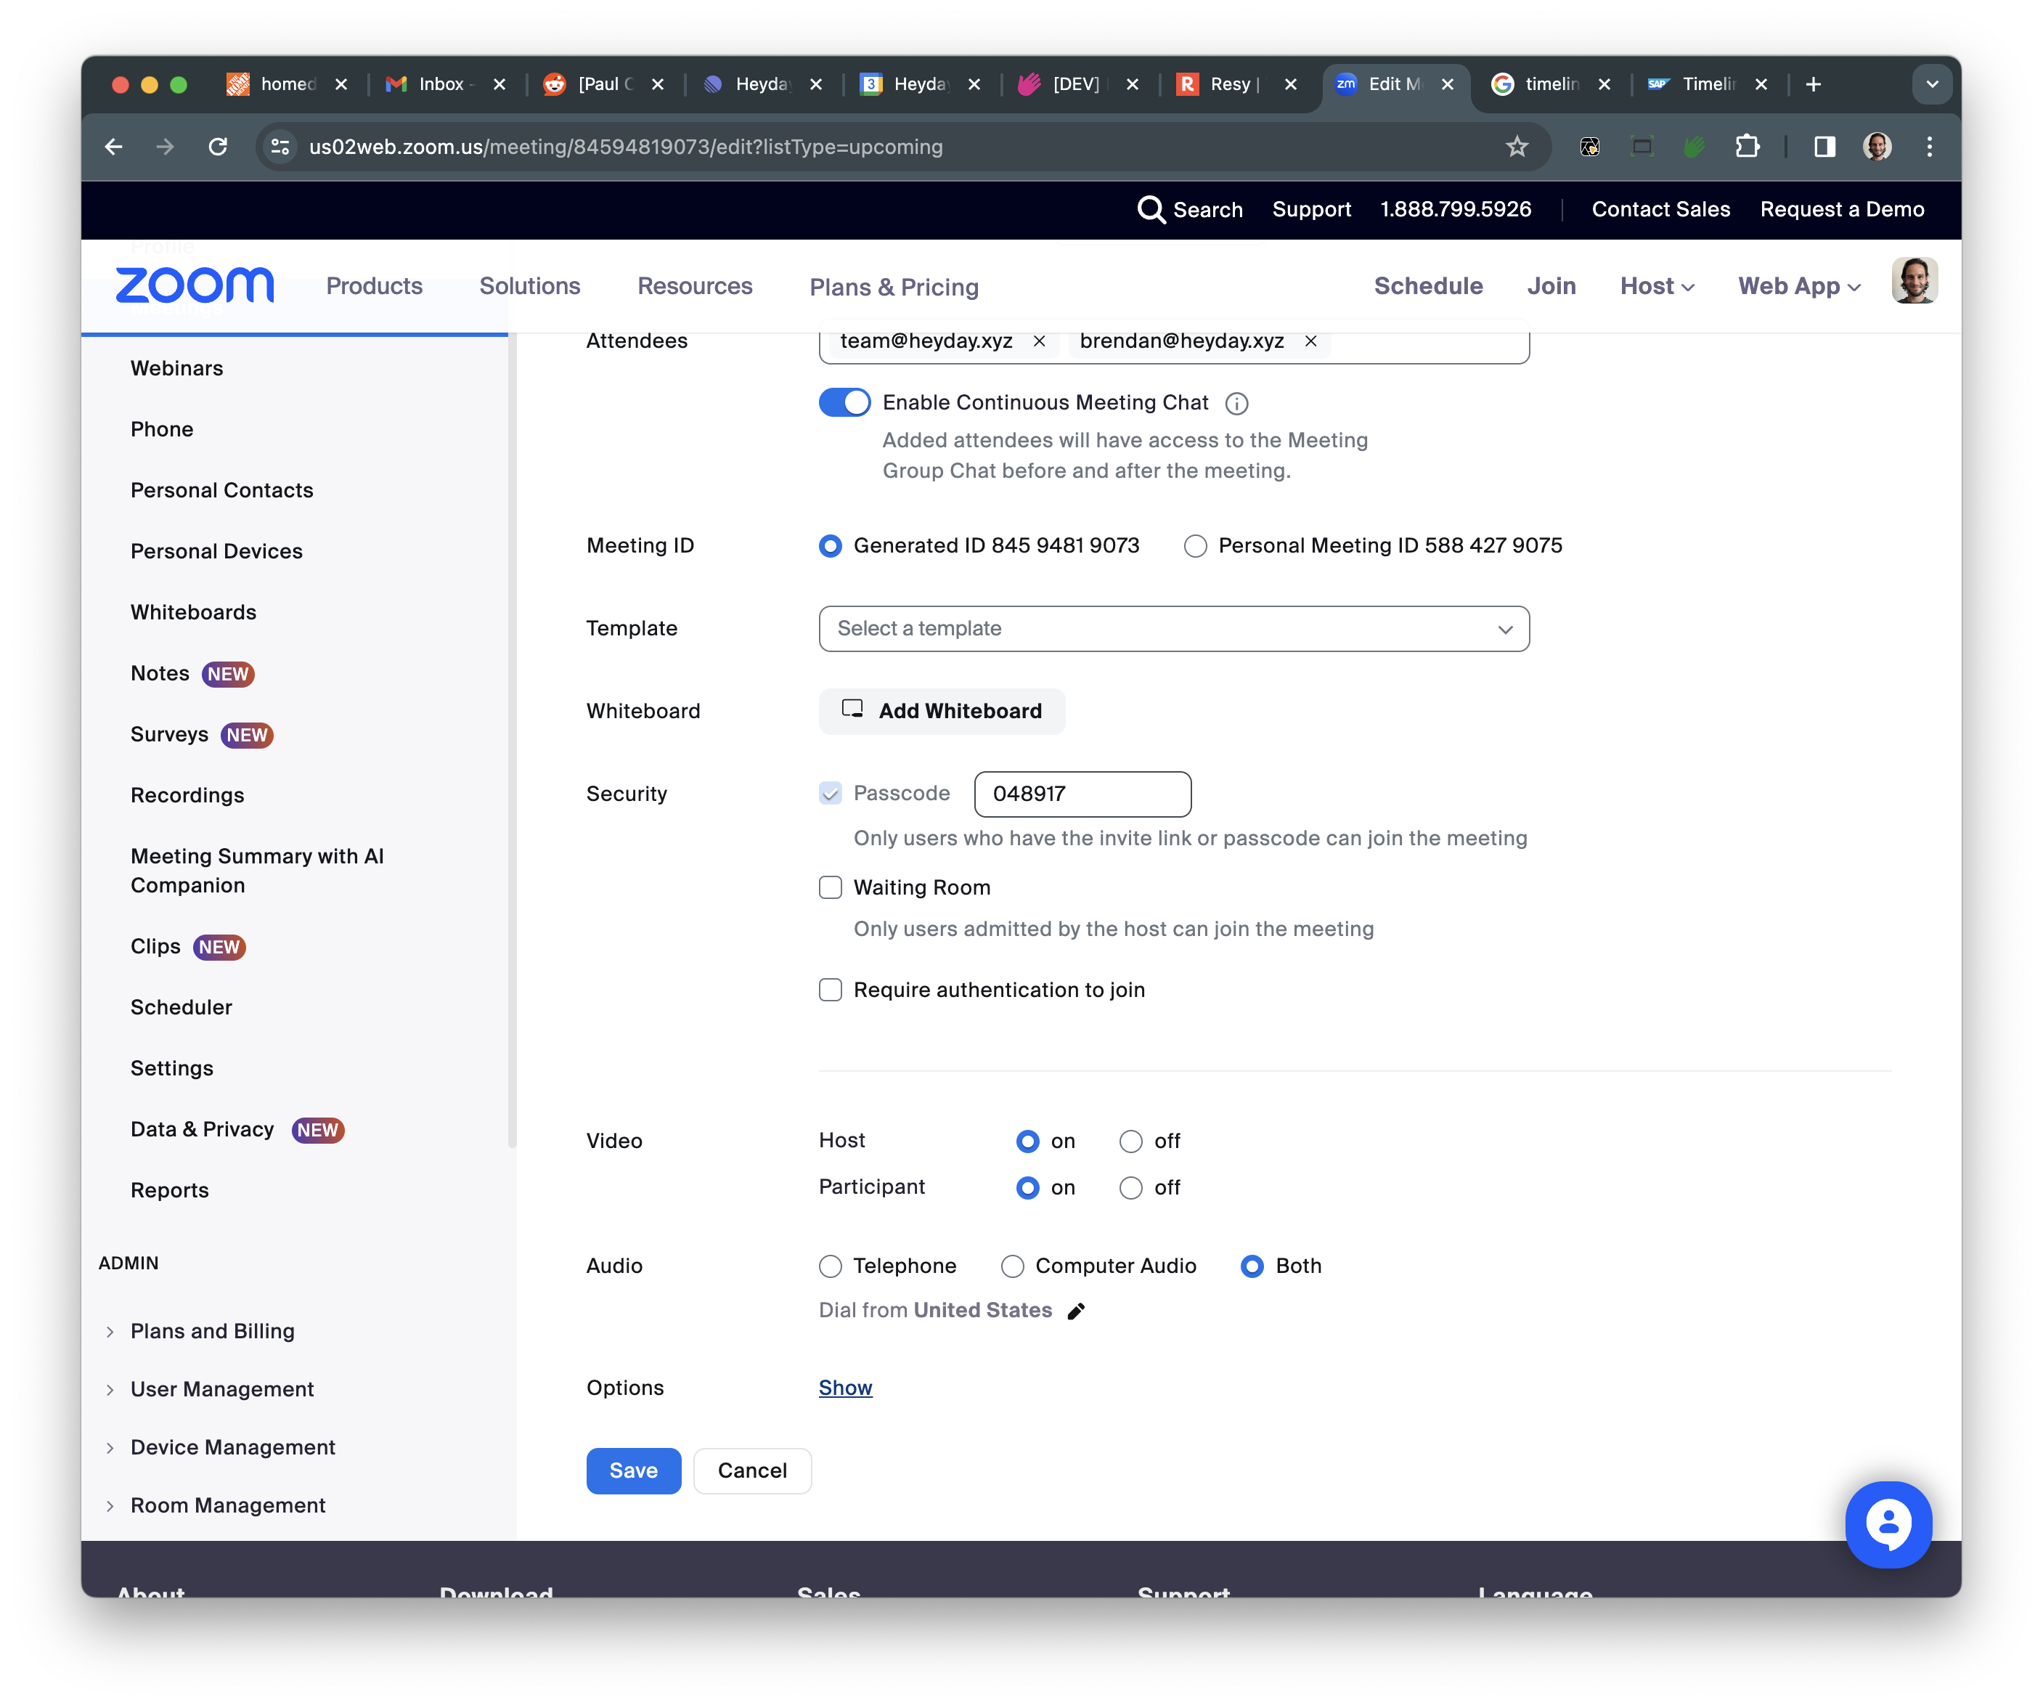Close the Resy tab
The height and width of the screenshot is (1705, 2043).
[x=1291, y=85]
